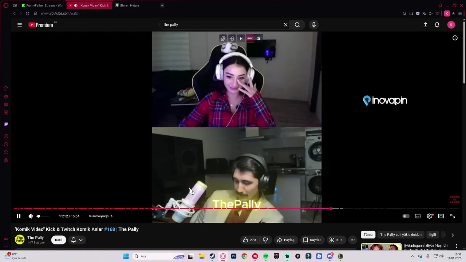Open the YouTube account avatar menu
Screen dimensions: 466x262
click(451, 25)
